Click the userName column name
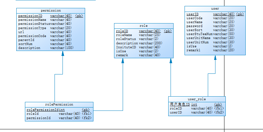263x132 pixels. coord(195,22)
